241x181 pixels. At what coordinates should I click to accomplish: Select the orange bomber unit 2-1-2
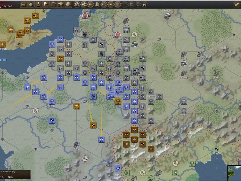click(77, 106)
